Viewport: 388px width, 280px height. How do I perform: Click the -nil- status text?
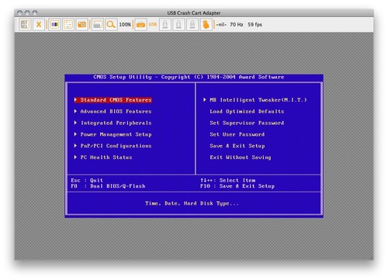(221, 25)
